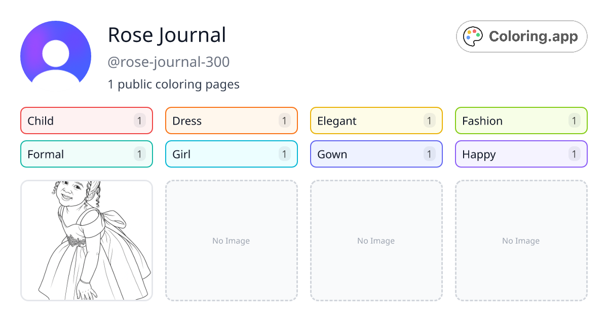
Task: Click the count badge on Child tag
Action: tap(140, 121)
